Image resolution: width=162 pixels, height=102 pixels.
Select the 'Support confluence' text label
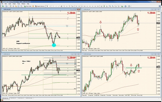coord(23,43)
